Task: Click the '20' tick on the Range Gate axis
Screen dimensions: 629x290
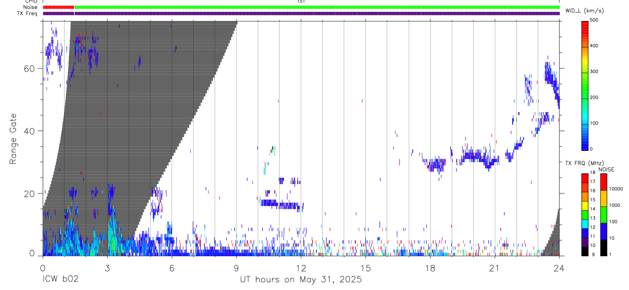Action: [x=30, y=193]
